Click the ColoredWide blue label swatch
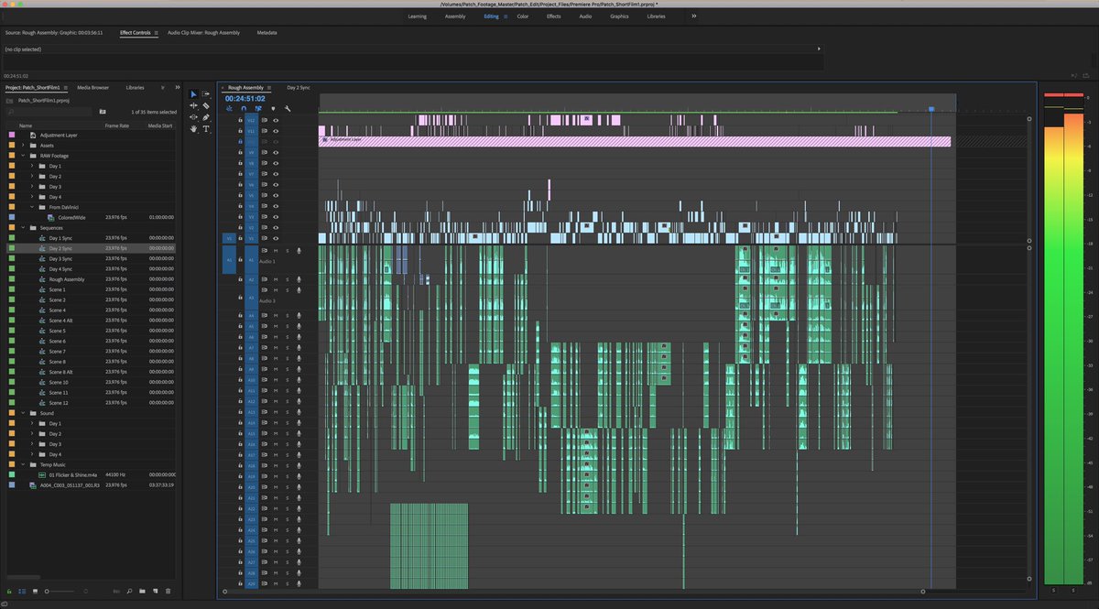This screenshot has width=1099, height=609. [x=11, y=217]
